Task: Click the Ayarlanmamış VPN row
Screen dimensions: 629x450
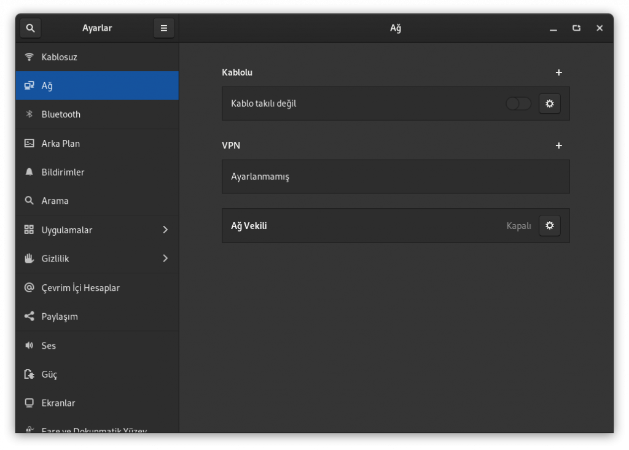Action: click(395, 177)
